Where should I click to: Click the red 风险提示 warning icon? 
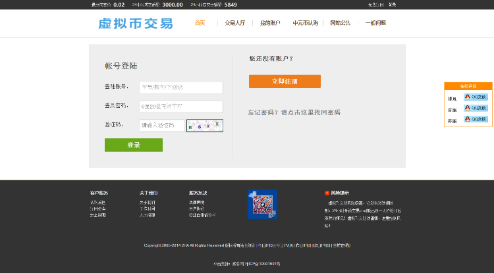coord(327,193)
